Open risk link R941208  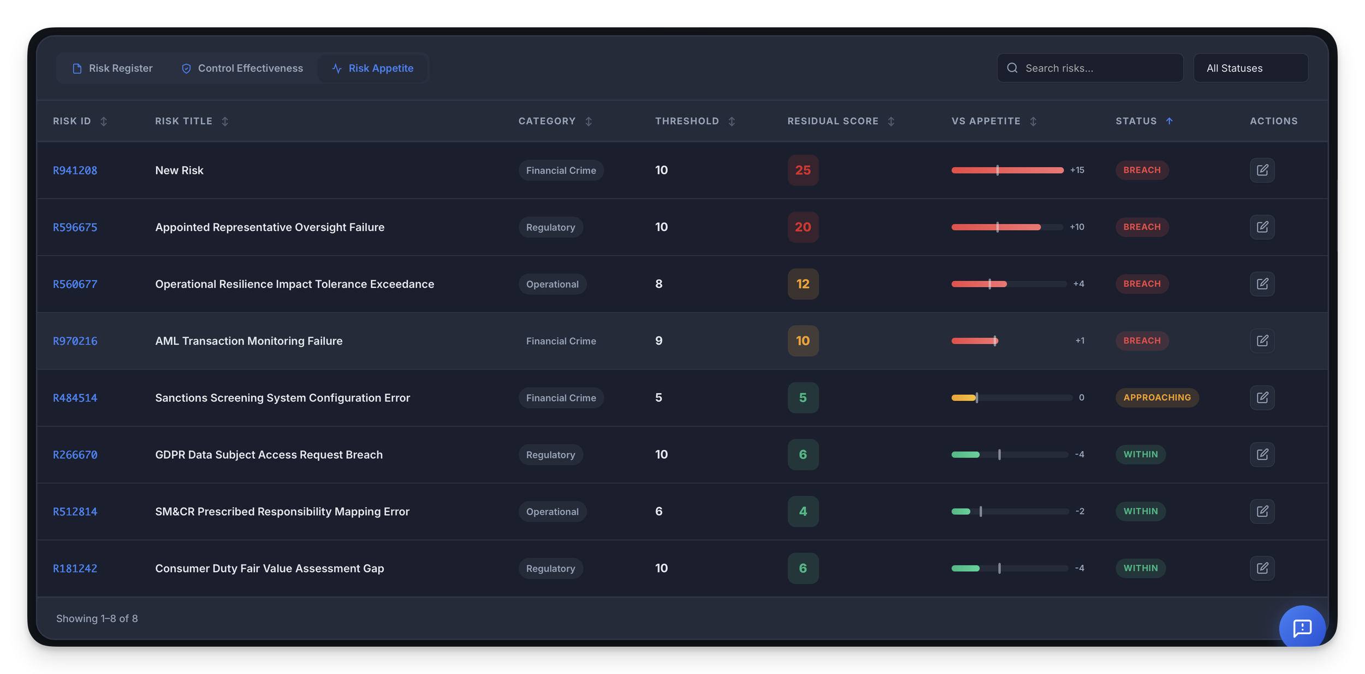coord(75,171)
